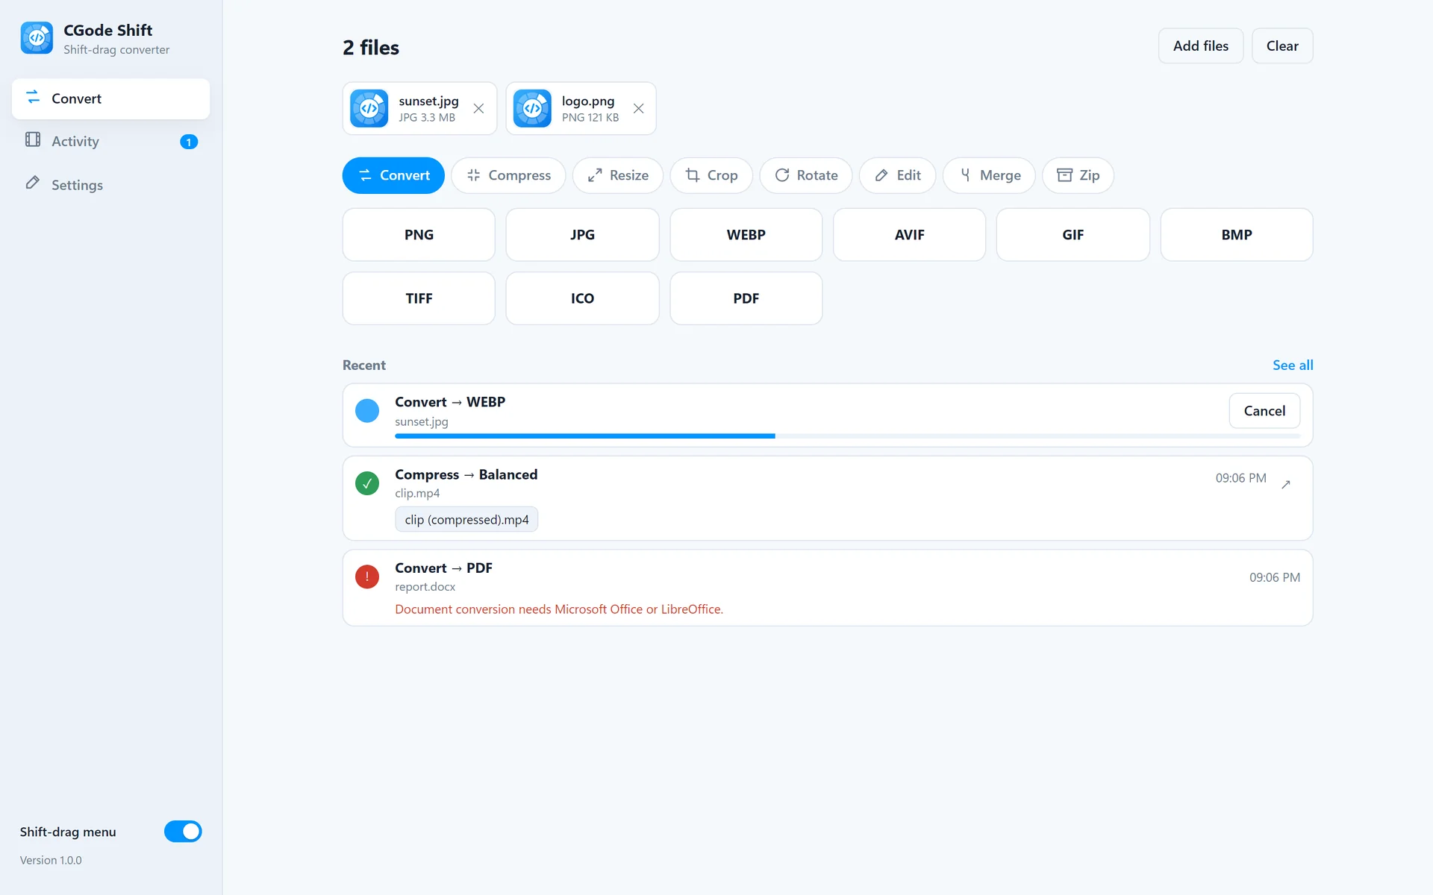The image size is (1433, 895).
Task: Open the compressed clip output arrow icon
Action: point(1286,484)
